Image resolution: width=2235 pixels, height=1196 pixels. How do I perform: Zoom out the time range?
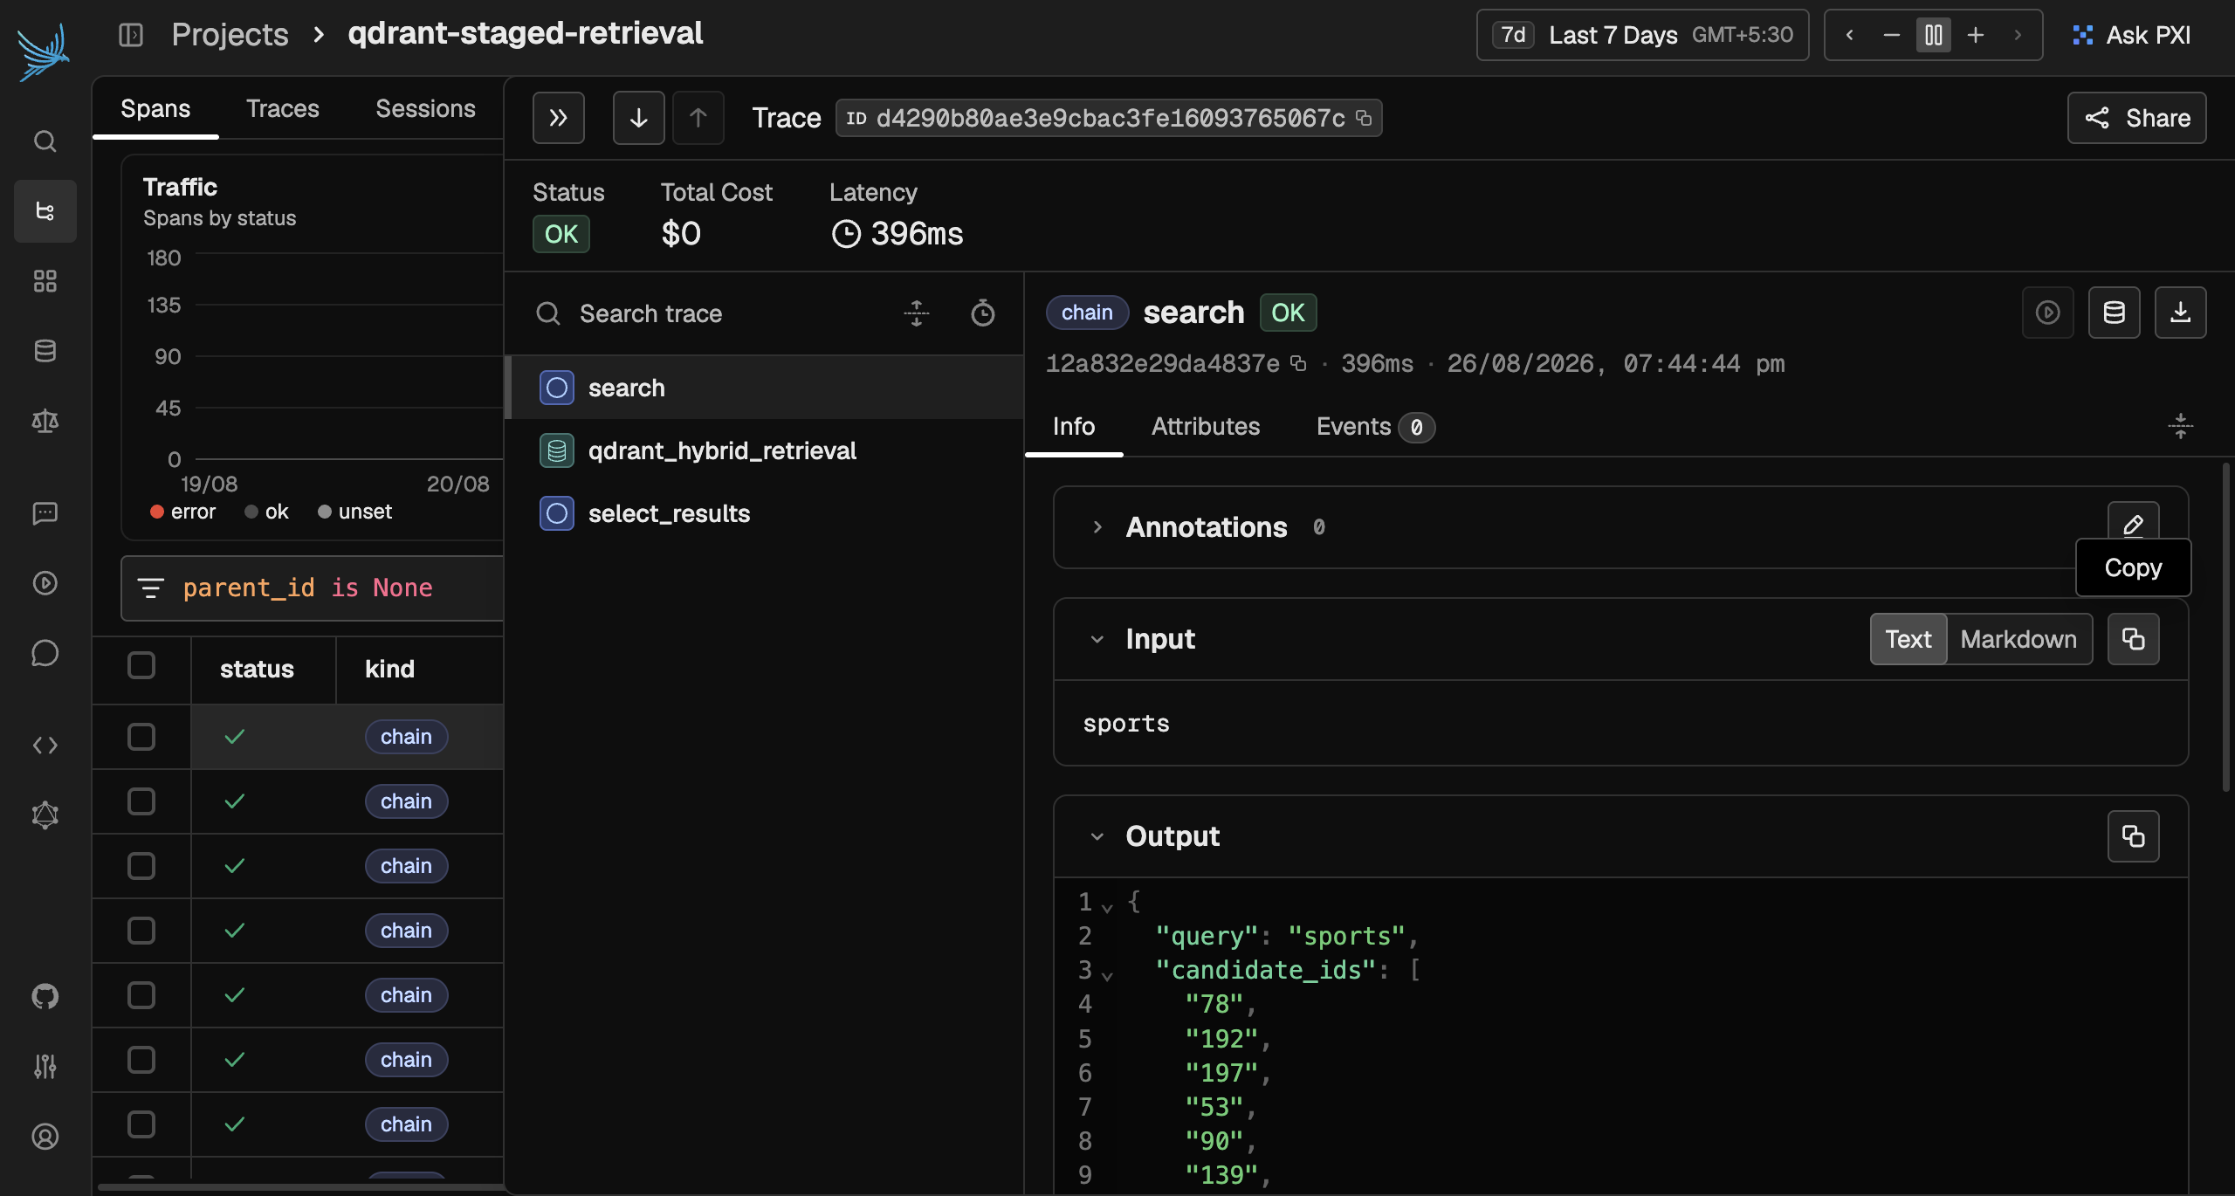coord(1891,35)
